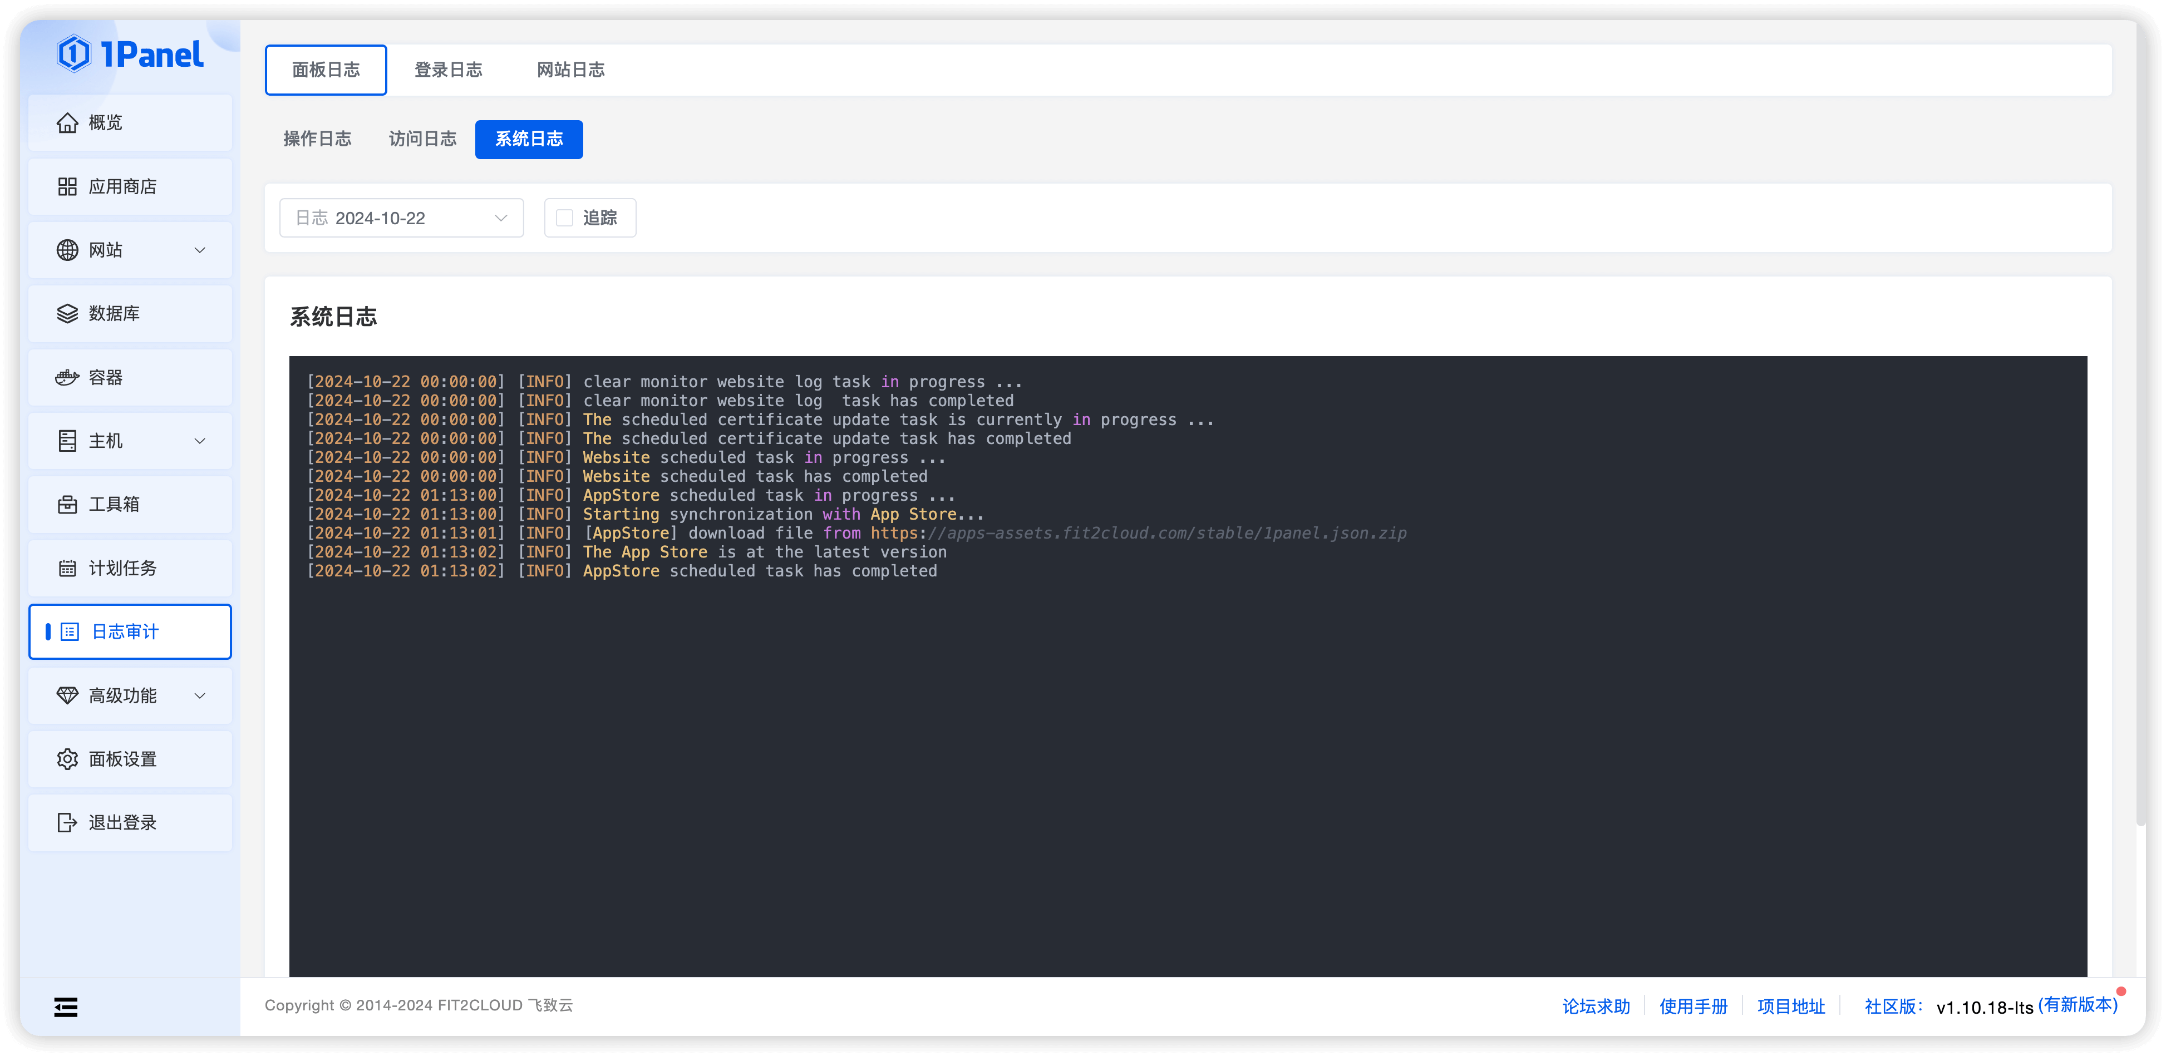Click the 工具箱 toolbox icon
Image resolution: width=2166 pixels, height=1056 pixels.
[67, 505]
